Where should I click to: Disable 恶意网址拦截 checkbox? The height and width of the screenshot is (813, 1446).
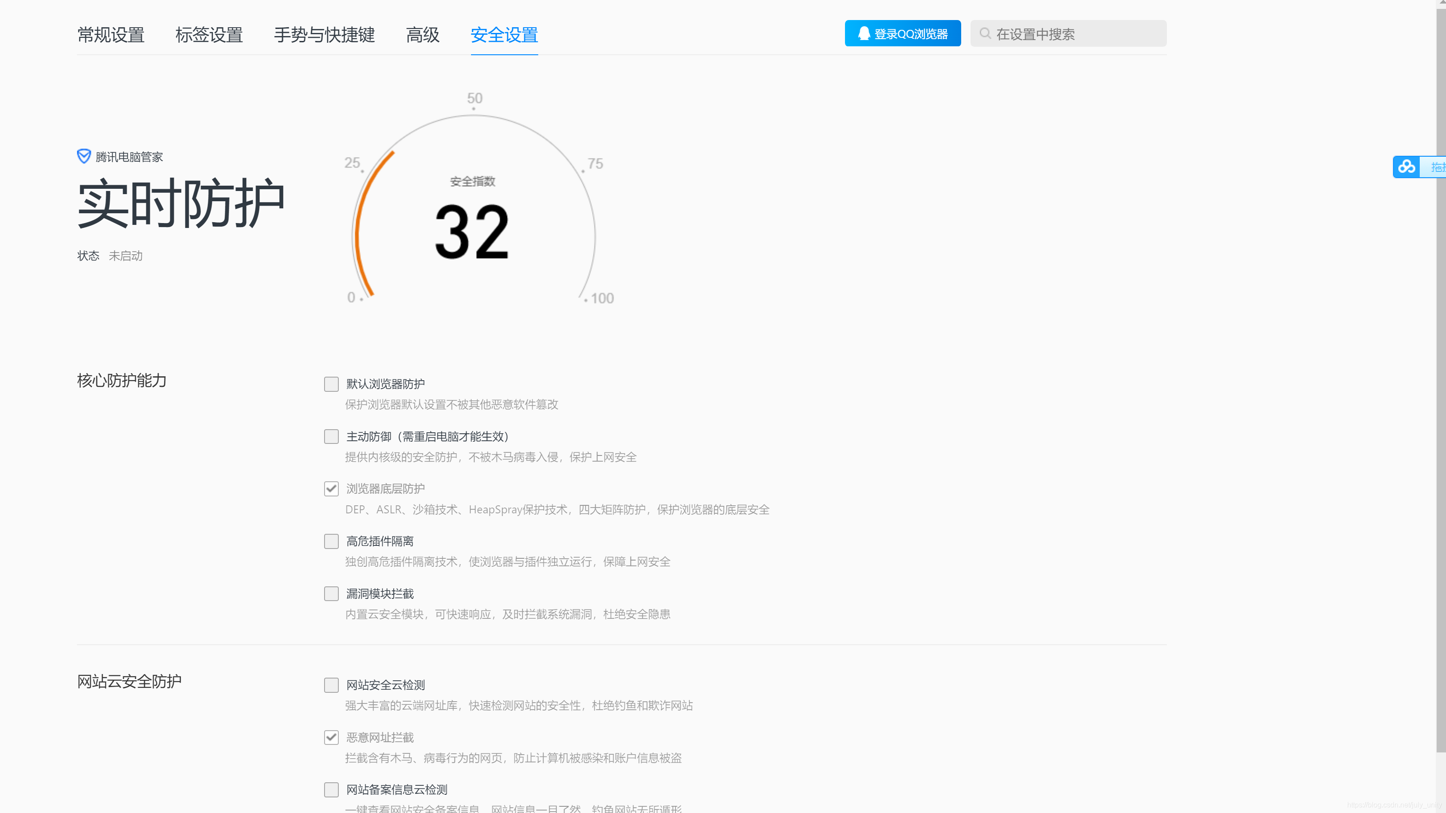click(x=331, y=737)
